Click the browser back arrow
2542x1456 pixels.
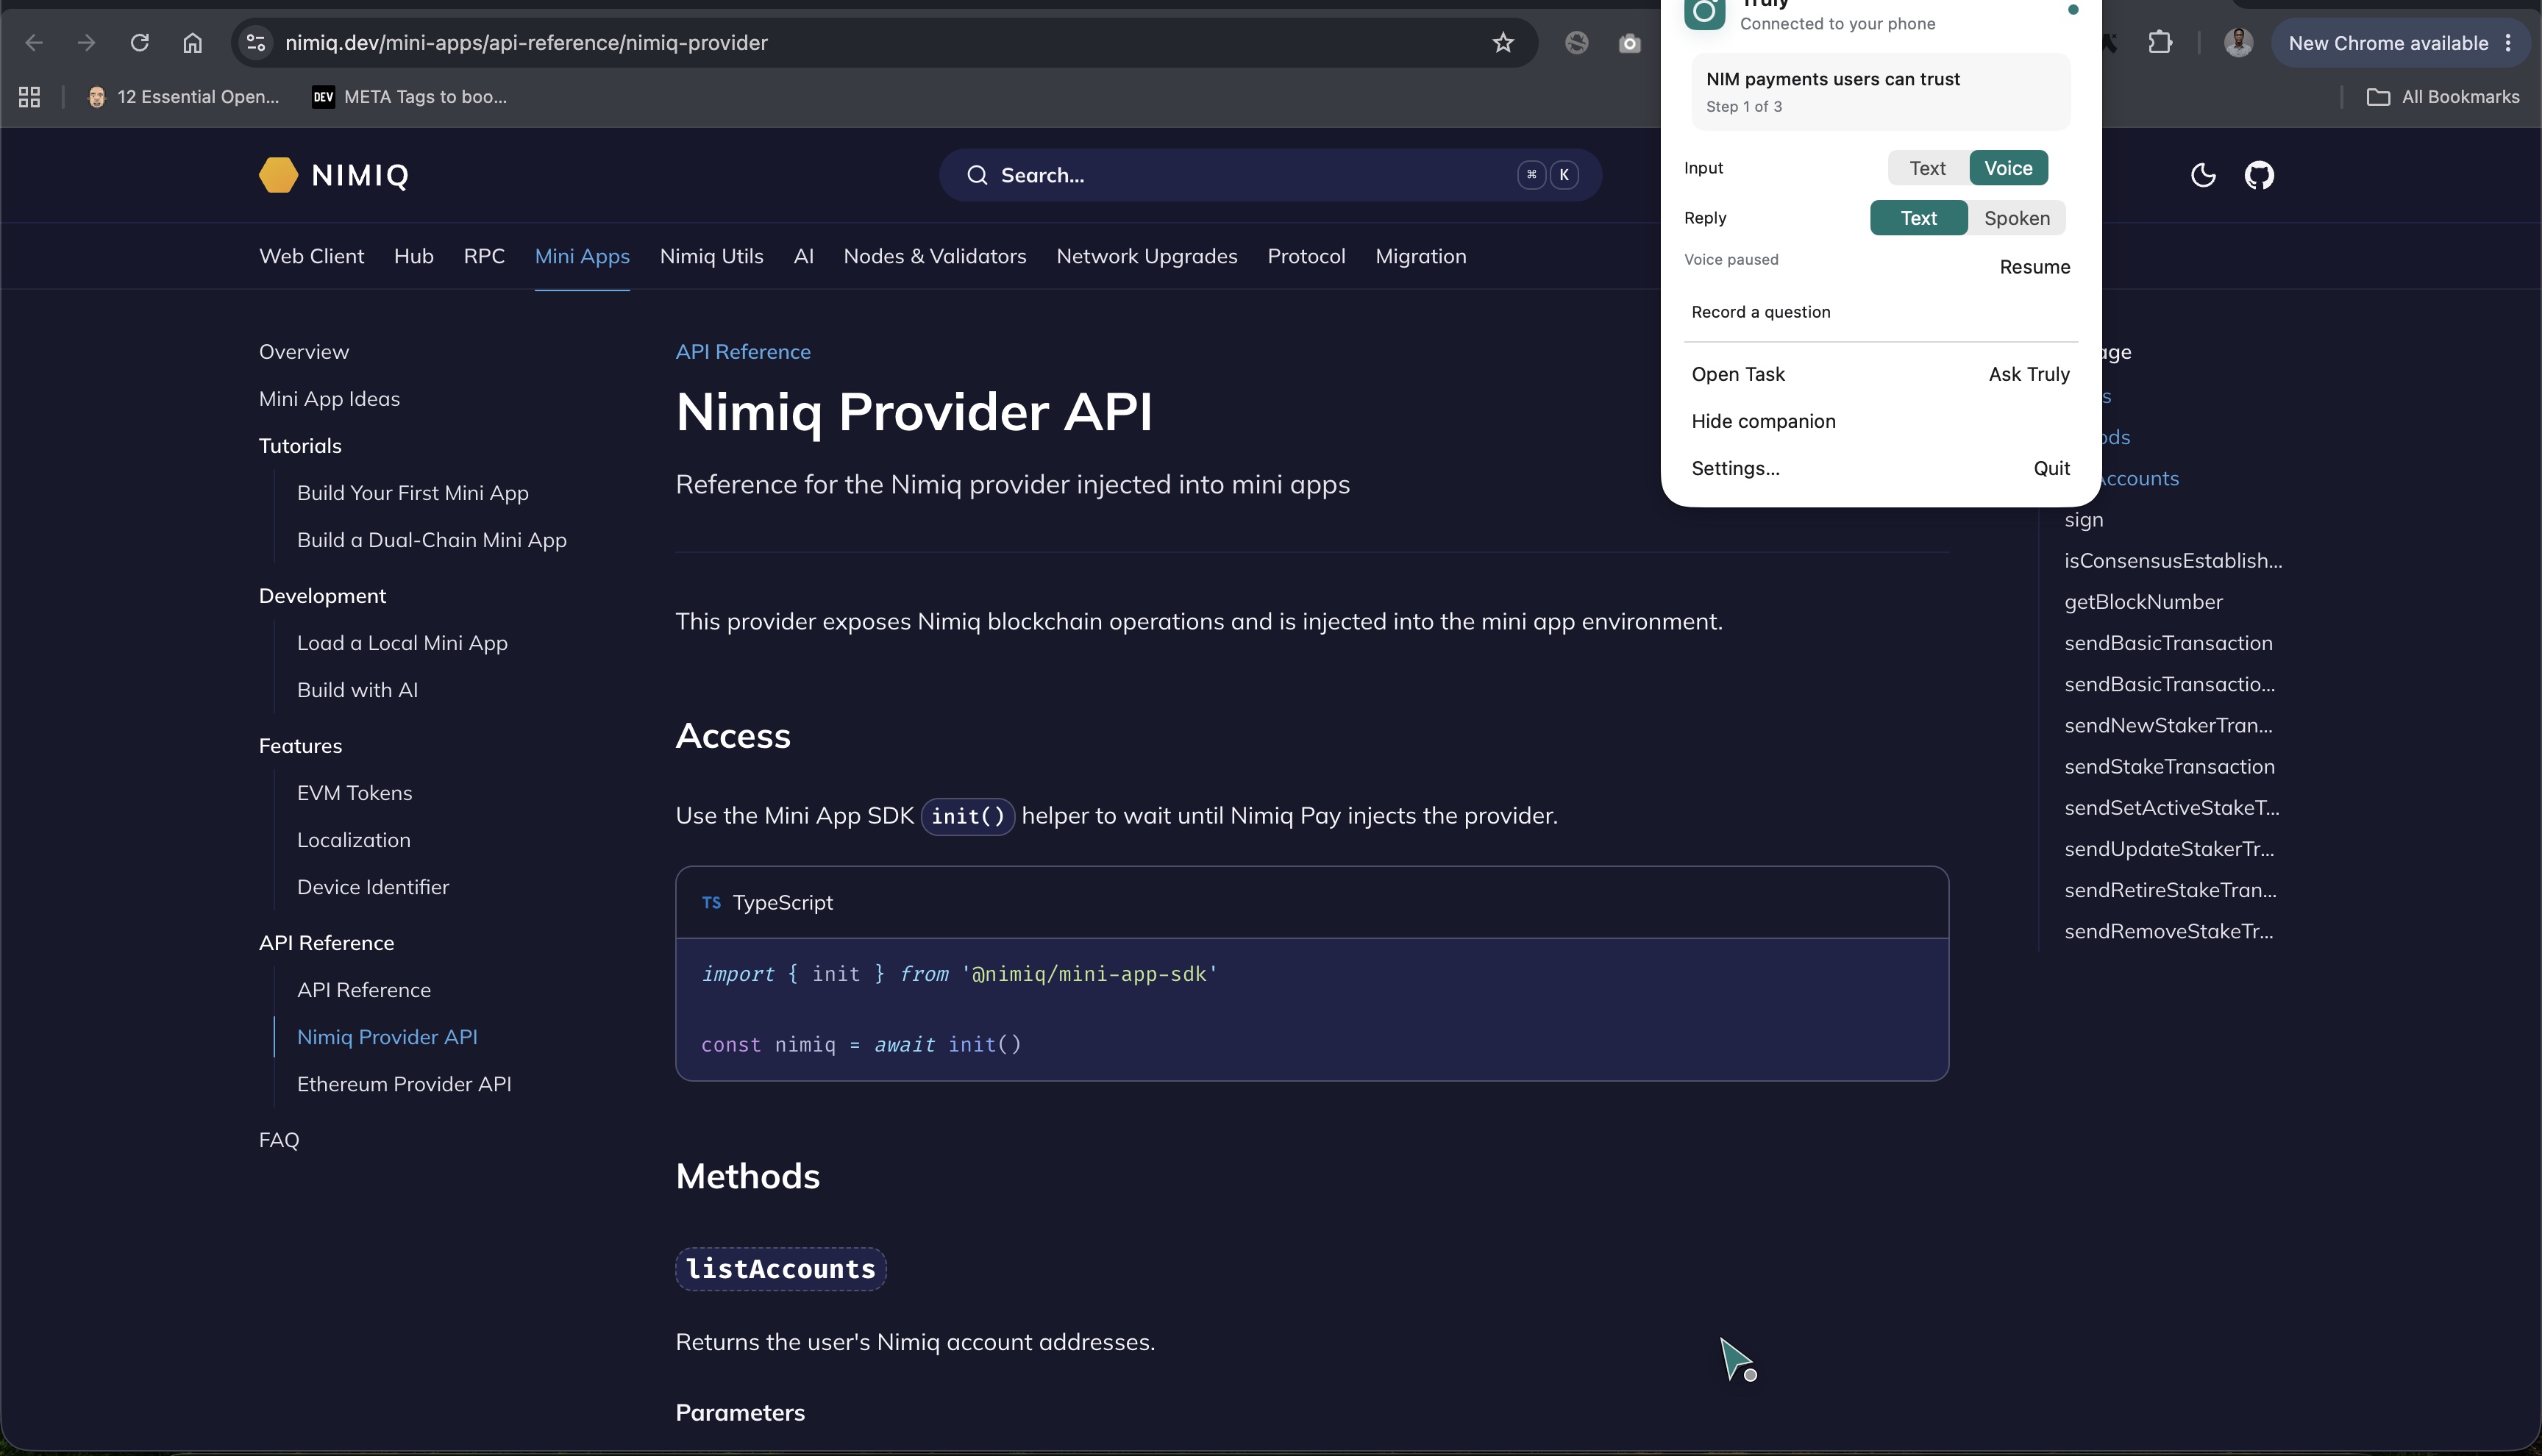point(34,43)
